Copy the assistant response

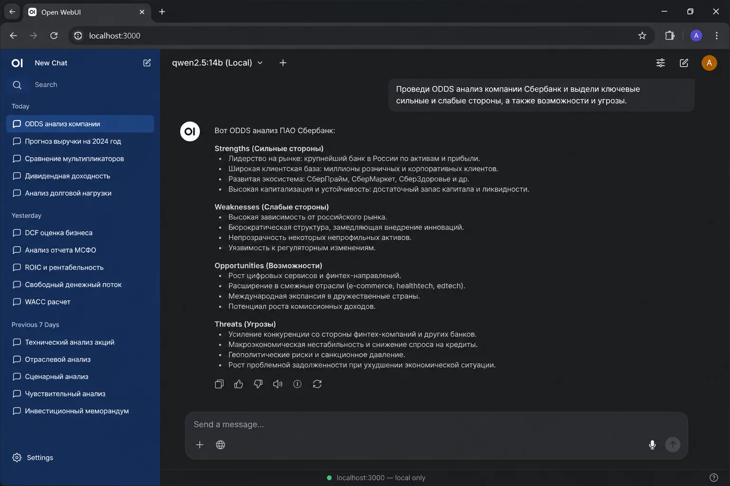219,384
